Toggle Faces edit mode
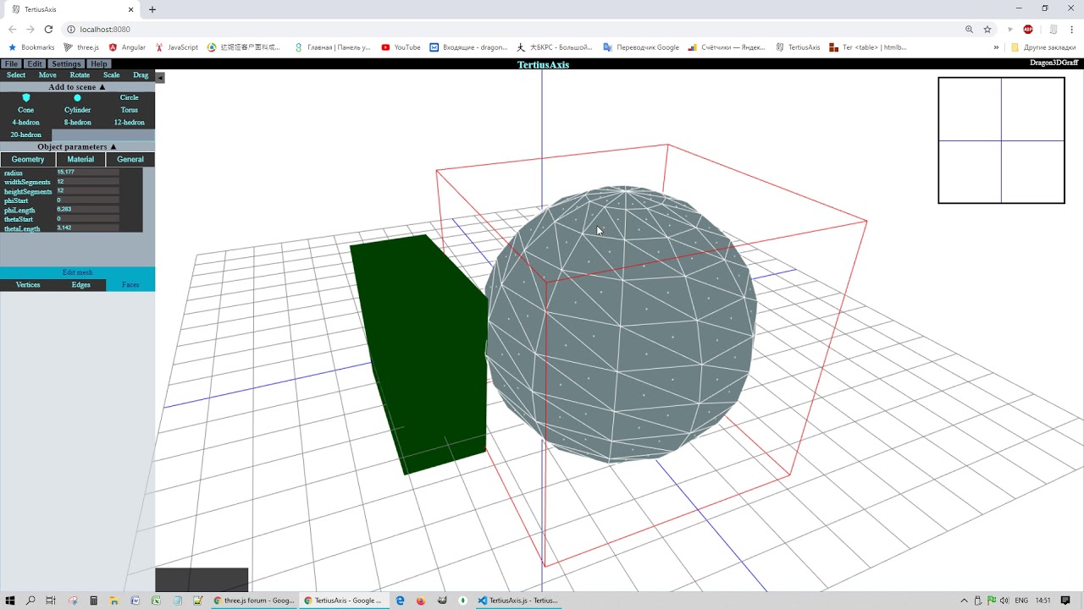1084x609 pixels. (130, 285)
